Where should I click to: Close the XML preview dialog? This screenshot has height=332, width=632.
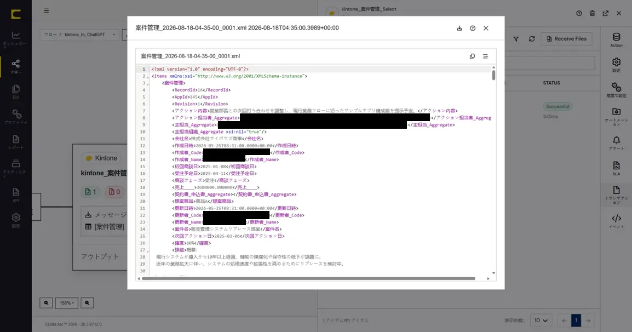pos(486,28)
